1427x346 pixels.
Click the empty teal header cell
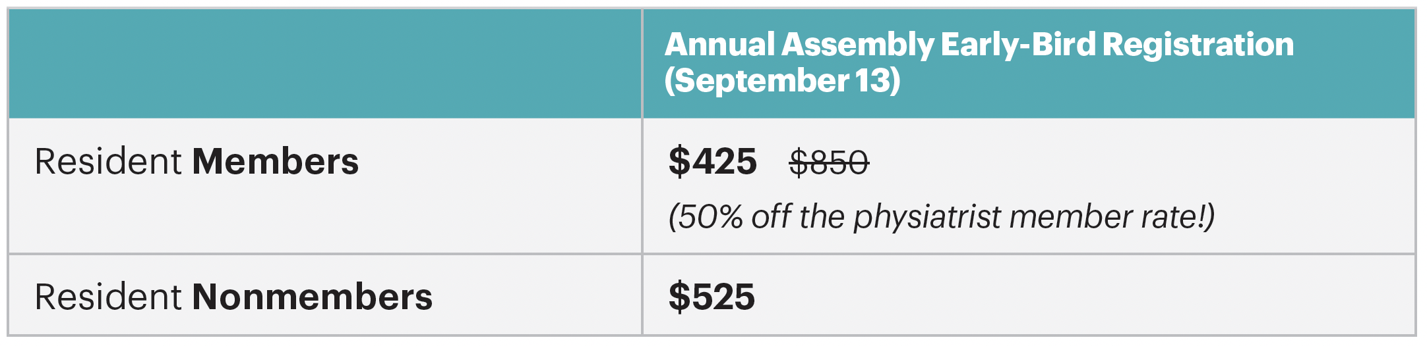pos(324,63)
